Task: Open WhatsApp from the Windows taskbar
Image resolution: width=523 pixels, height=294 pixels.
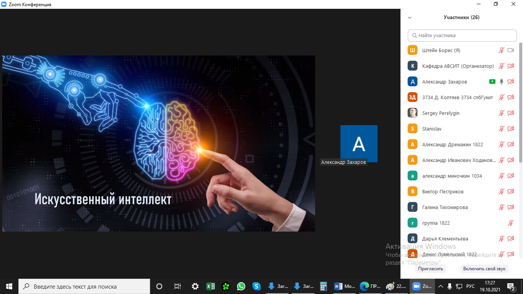Action: (241, 286)
